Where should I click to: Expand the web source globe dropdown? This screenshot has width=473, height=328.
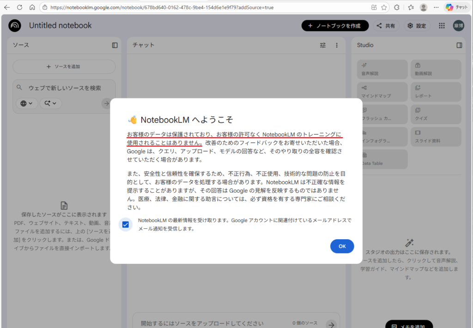pos(27,103)
